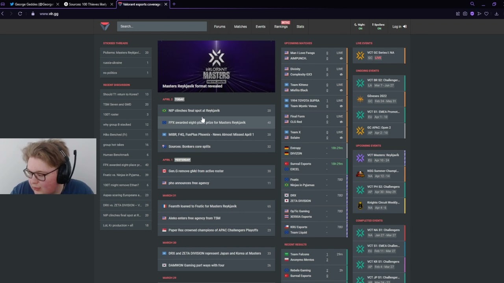The image size is (504, 283).
Task: Open the Stats menu item
Action: click(300, 26)
